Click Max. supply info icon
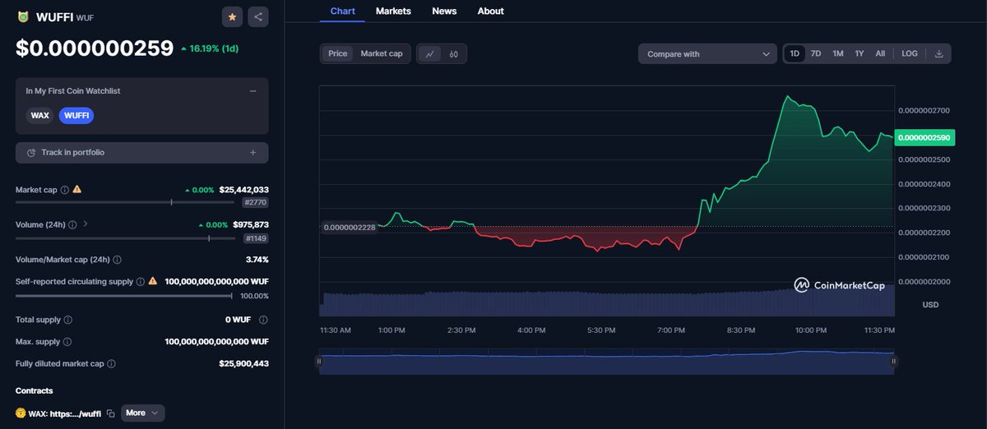This screenshot has height=429, width=987. tap(67, 342)
